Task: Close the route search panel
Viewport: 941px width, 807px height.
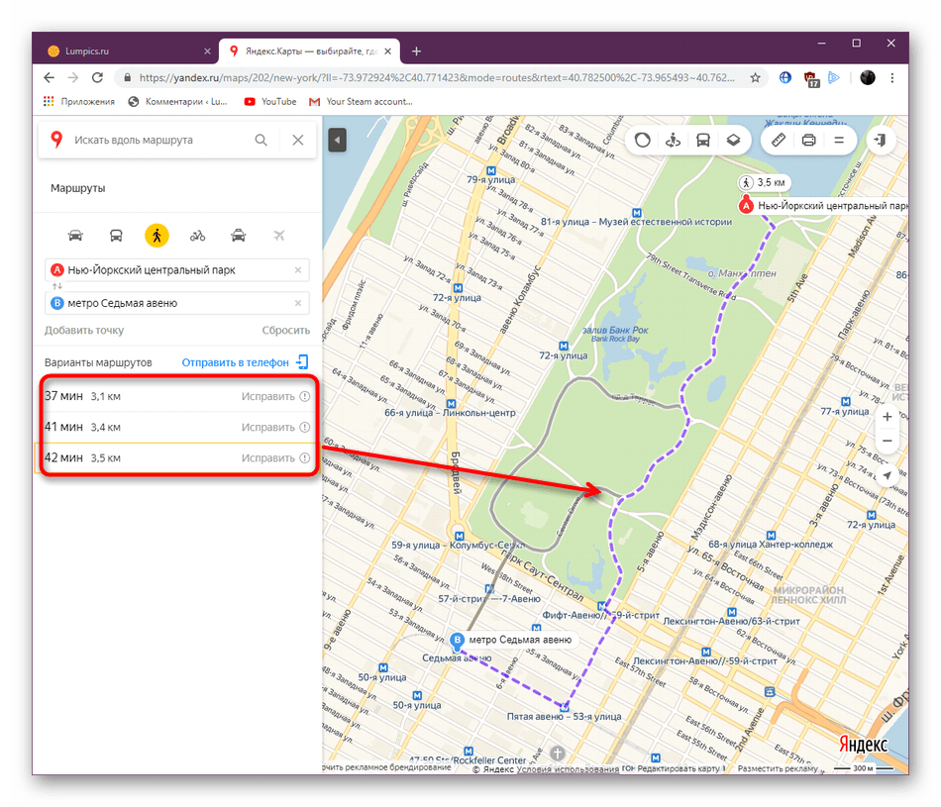Action: (298, 140)
